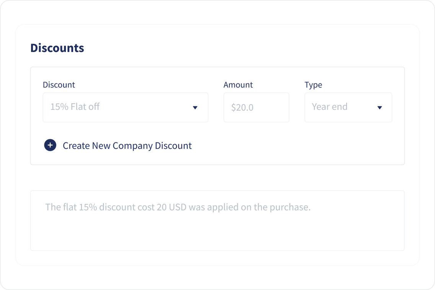Screen dimensions: 435x290
Task: Click the "Discount" field label
Action: click(x=59, y=85)
